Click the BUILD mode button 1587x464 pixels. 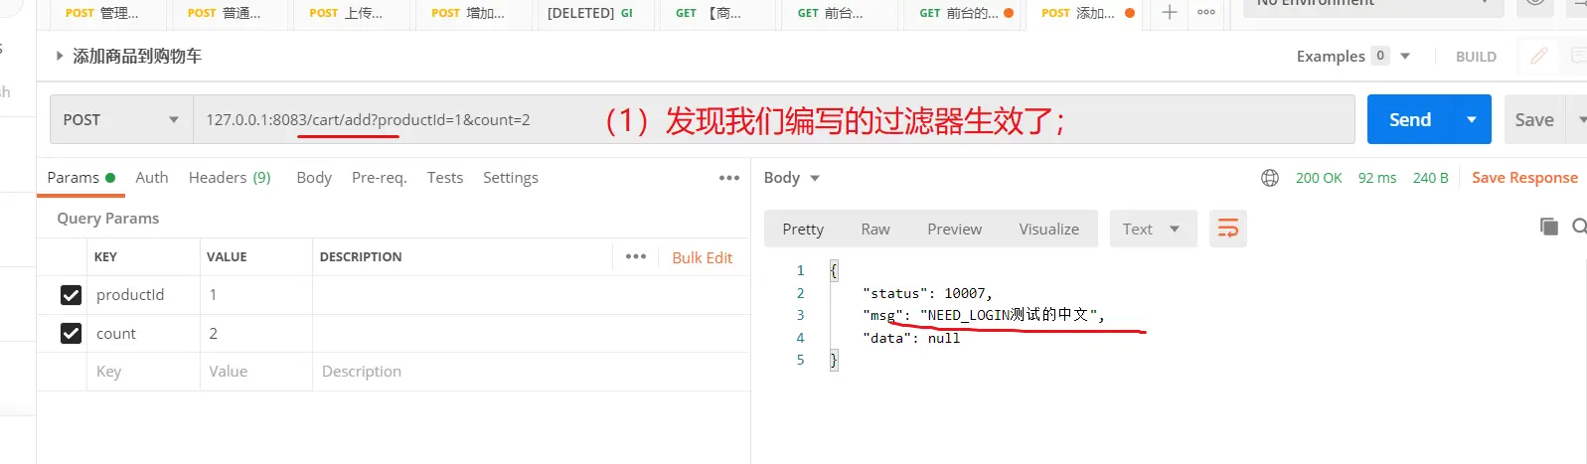[x=1476, y=57]
